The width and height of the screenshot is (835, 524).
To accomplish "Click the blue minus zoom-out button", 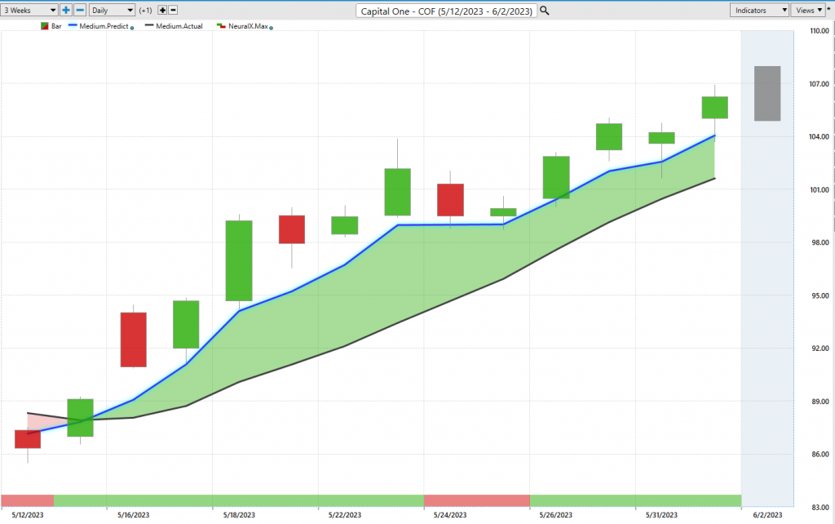I will tap(80, 10).
